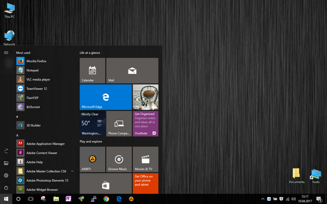Viewport: 327px width, 204px height.
Task: Open the Action Center notifications
Action: pos(319,199)
